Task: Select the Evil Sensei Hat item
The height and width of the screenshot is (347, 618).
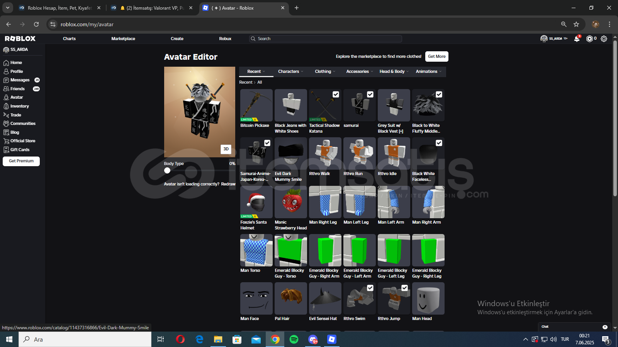Action: [x=325, y=298]
